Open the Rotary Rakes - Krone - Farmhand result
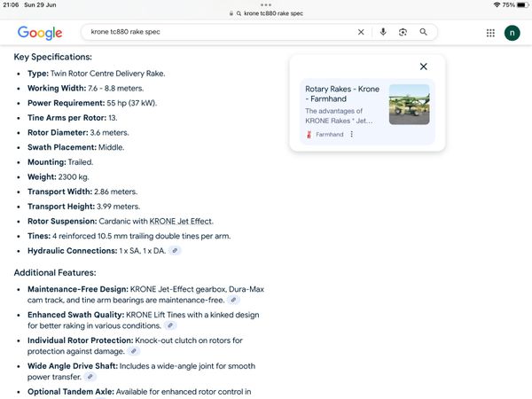The width and height of the screenshot is (532, 399). (342, 94)
